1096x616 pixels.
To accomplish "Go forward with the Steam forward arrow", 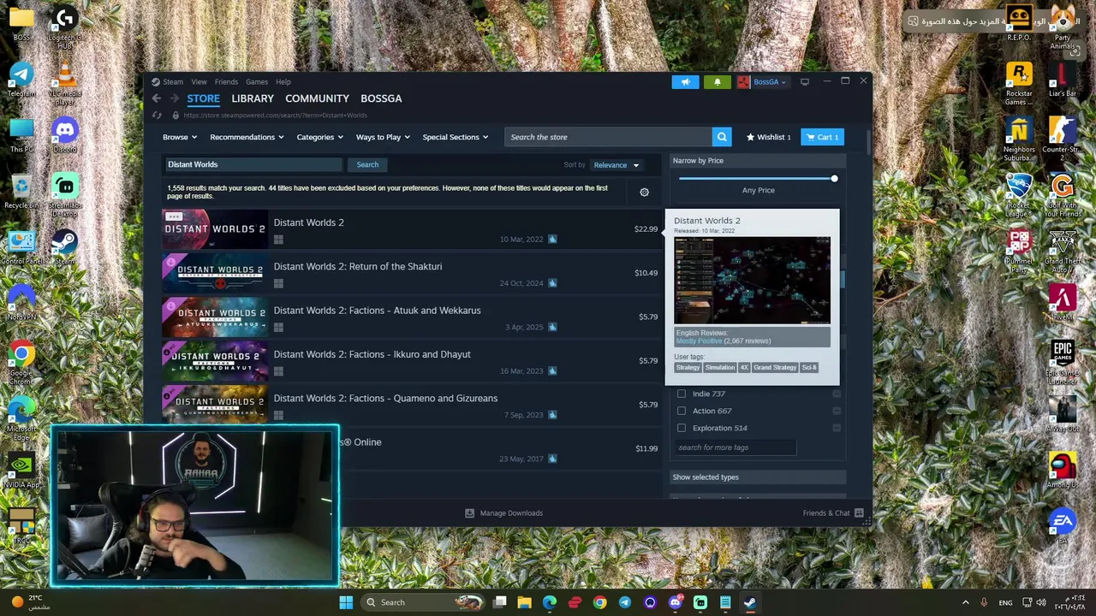I will click(175, 98).
